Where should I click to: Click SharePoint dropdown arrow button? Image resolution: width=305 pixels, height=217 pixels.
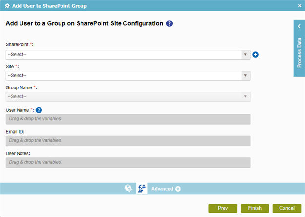(x=245, y=55)
